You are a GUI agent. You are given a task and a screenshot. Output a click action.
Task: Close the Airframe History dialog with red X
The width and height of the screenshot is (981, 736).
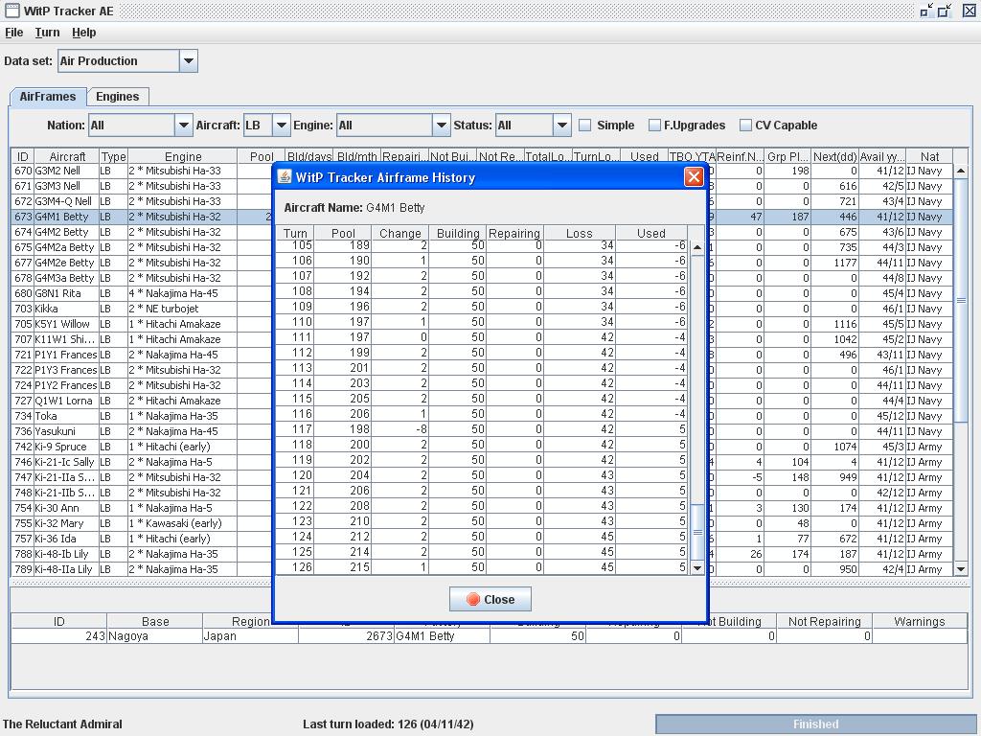click(694, 177)
